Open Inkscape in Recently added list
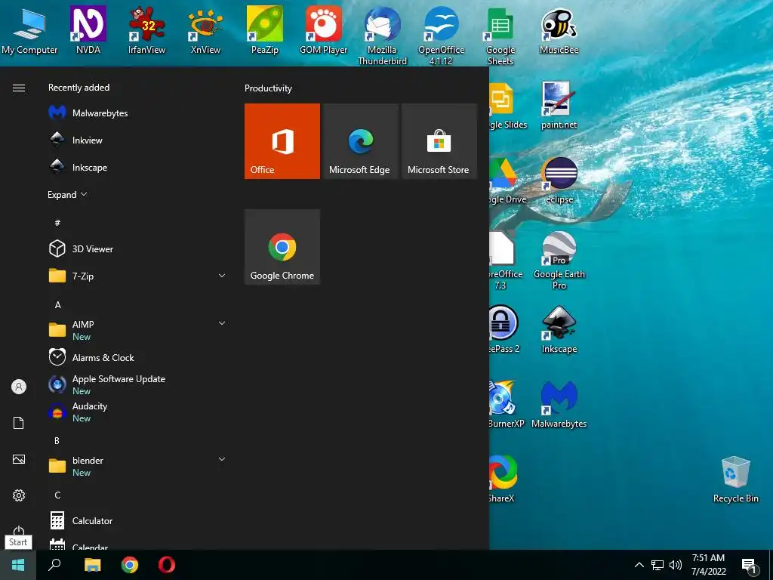 (137, 167)
